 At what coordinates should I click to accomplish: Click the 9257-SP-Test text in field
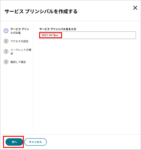pyautogui.click(x=50, y=35)
